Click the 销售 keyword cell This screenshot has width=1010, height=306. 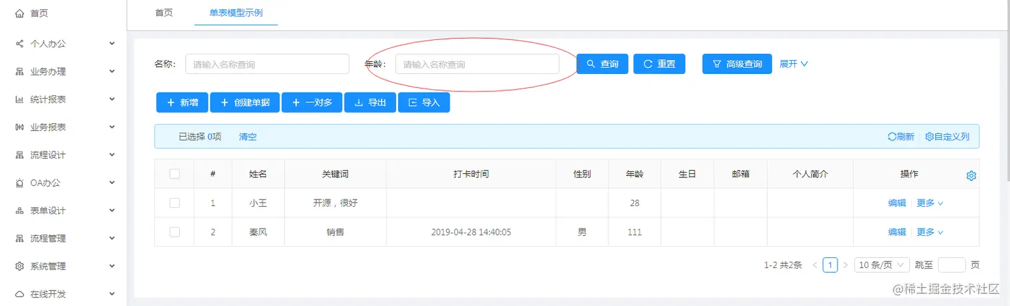[335, 232]
